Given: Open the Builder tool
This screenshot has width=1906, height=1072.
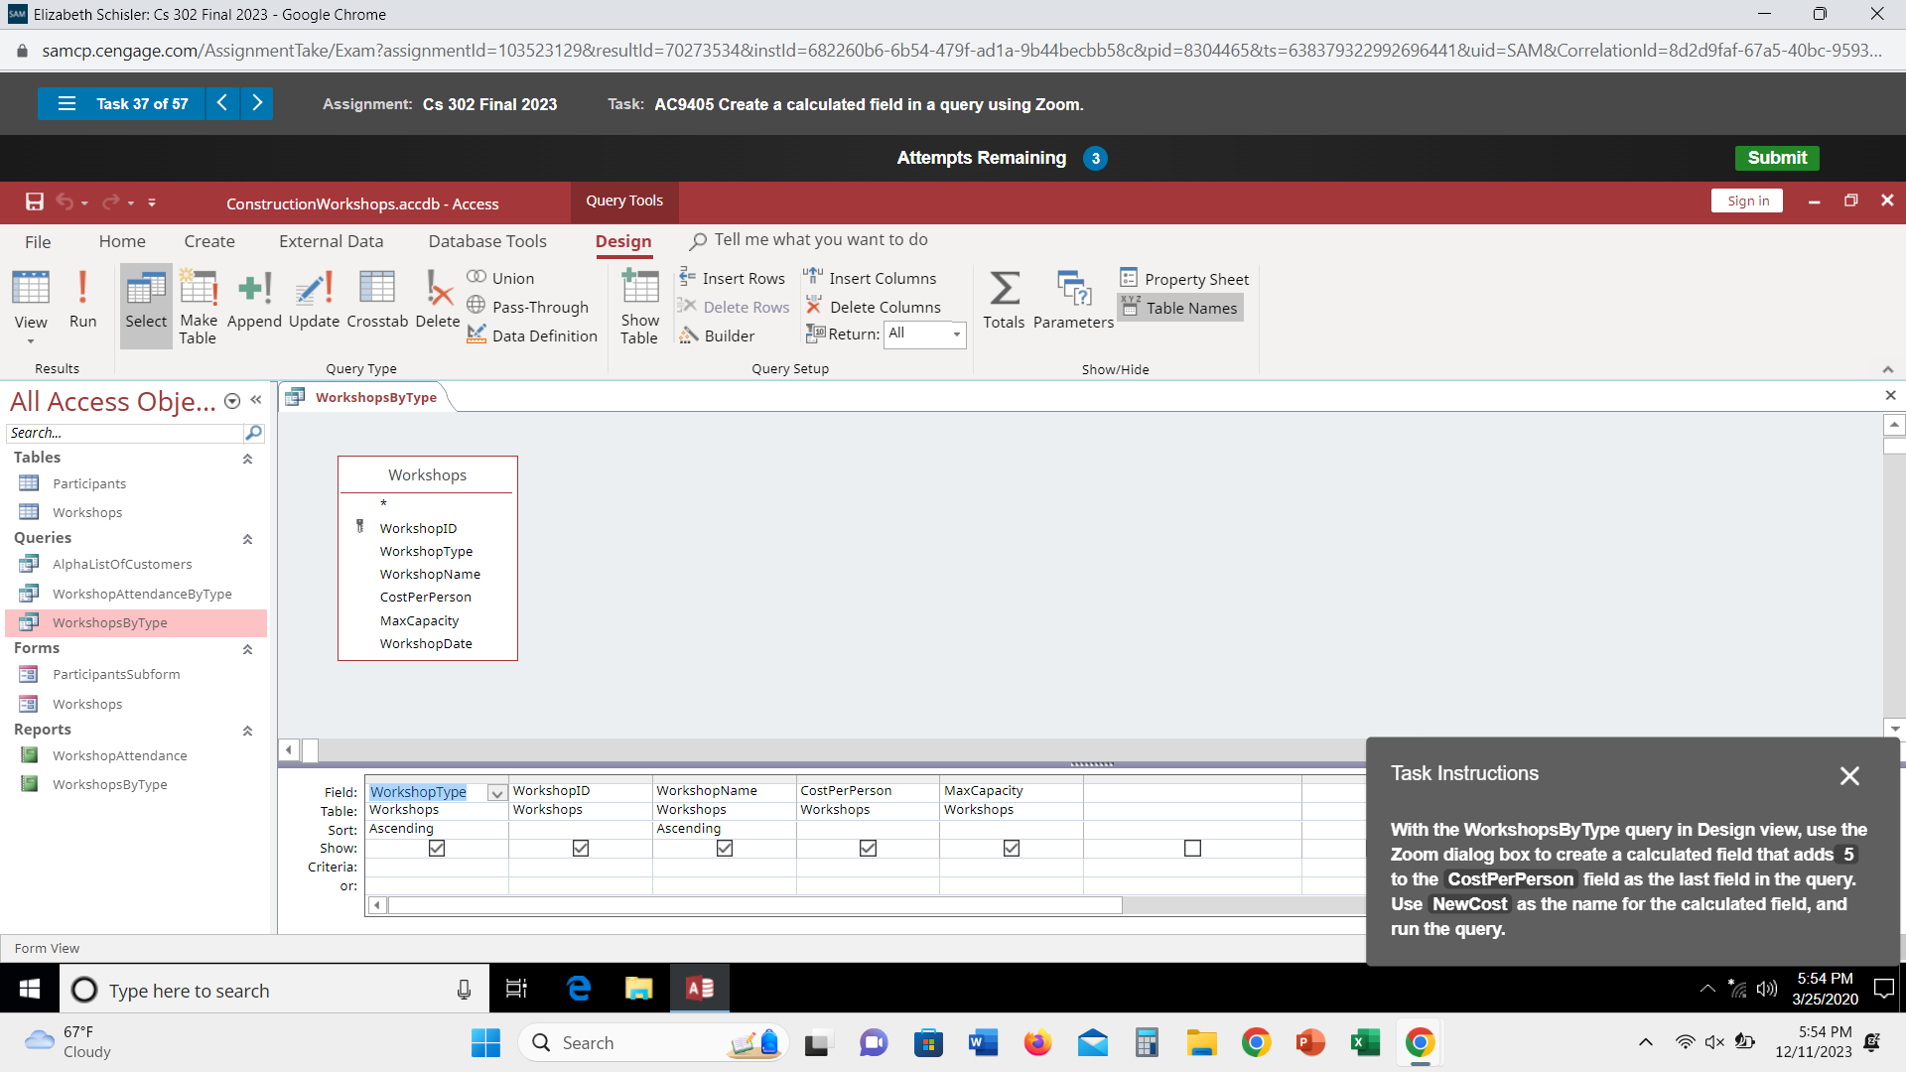Looking at the screenshot, I should [x=717, y=335].
